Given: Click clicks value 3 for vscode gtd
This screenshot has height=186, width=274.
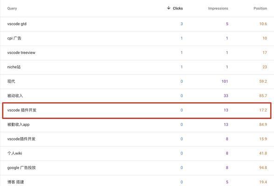Looking at the screenshot, I should tap(182, 24).
